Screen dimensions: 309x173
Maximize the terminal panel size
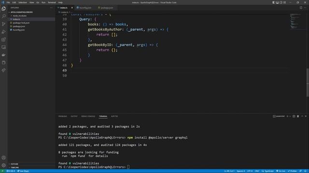click(x=302, y=116)
